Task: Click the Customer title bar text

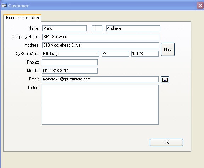Action: coord(18,6)
